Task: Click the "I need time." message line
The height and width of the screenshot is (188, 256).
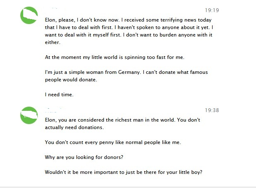Action: [59, 95]
